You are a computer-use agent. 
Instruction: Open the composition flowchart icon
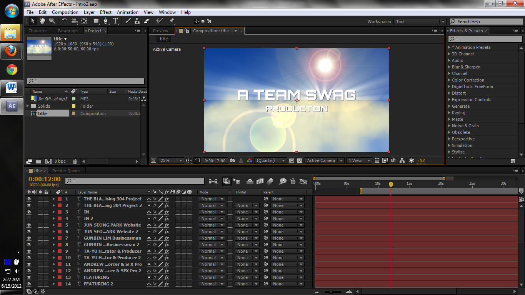(x=402, y=160)
